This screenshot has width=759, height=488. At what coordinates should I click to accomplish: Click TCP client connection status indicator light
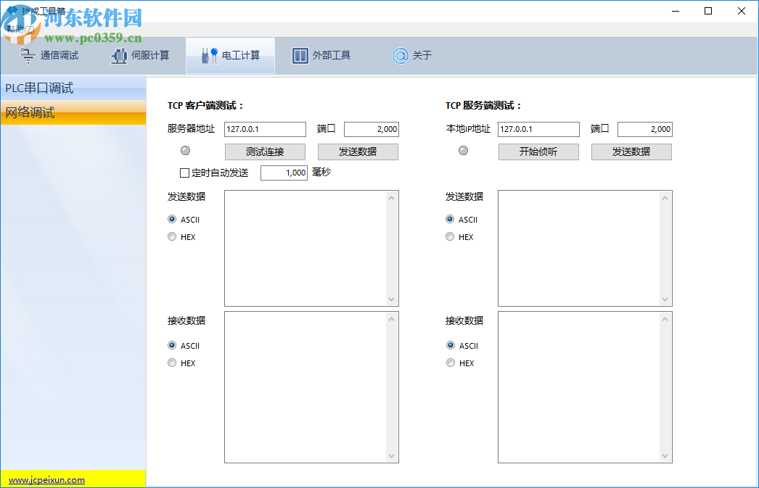tap(185, 151)
